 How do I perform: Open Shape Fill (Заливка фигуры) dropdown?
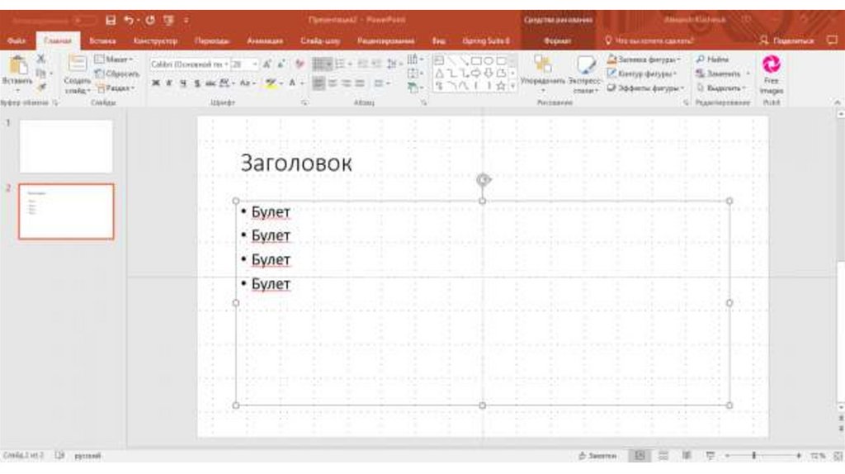tap(644, 59)
